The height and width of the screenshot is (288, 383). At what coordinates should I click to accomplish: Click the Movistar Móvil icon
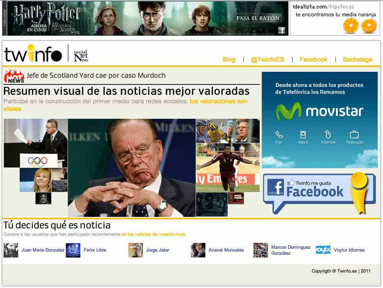pos(303,134)
